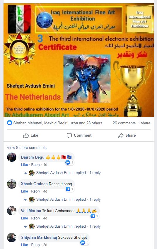Open the certificate image of the post
Image resolution: width=157 pixels, height=249 pixels.
tap(79, 60)
